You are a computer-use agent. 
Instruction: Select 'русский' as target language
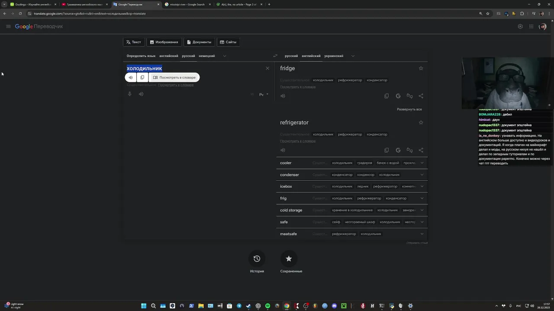(x=291, y=56)
